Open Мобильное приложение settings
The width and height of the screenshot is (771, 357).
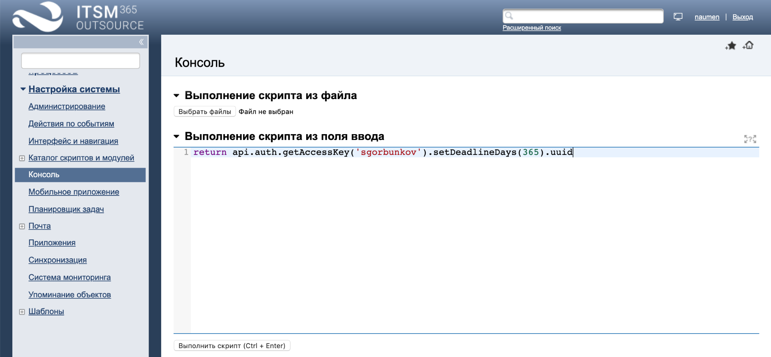74,192
